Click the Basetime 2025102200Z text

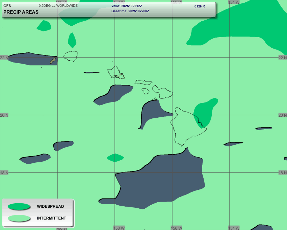(130, 11)
